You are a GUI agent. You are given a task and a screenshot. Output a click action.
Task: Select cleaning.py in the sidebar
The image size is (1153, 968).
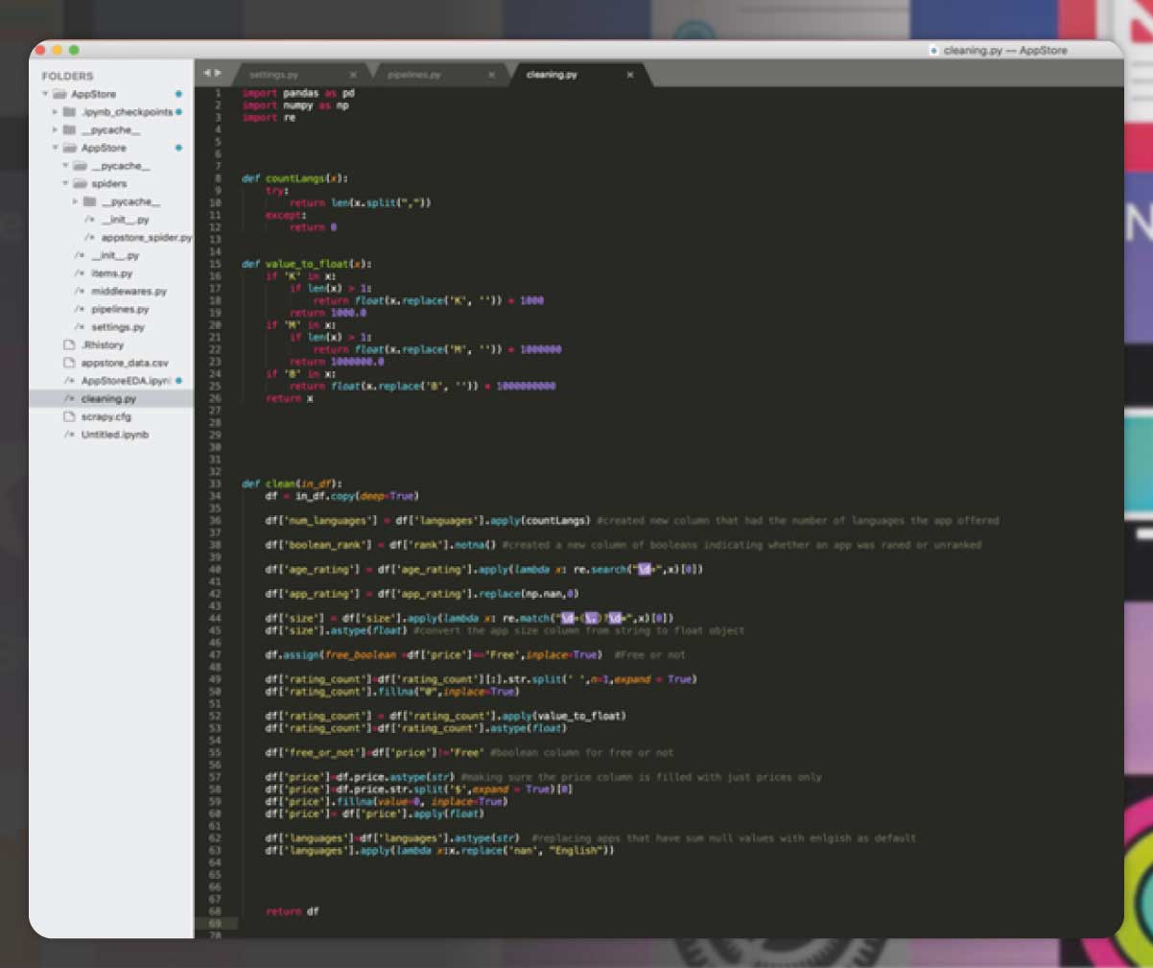coord(108,398)
